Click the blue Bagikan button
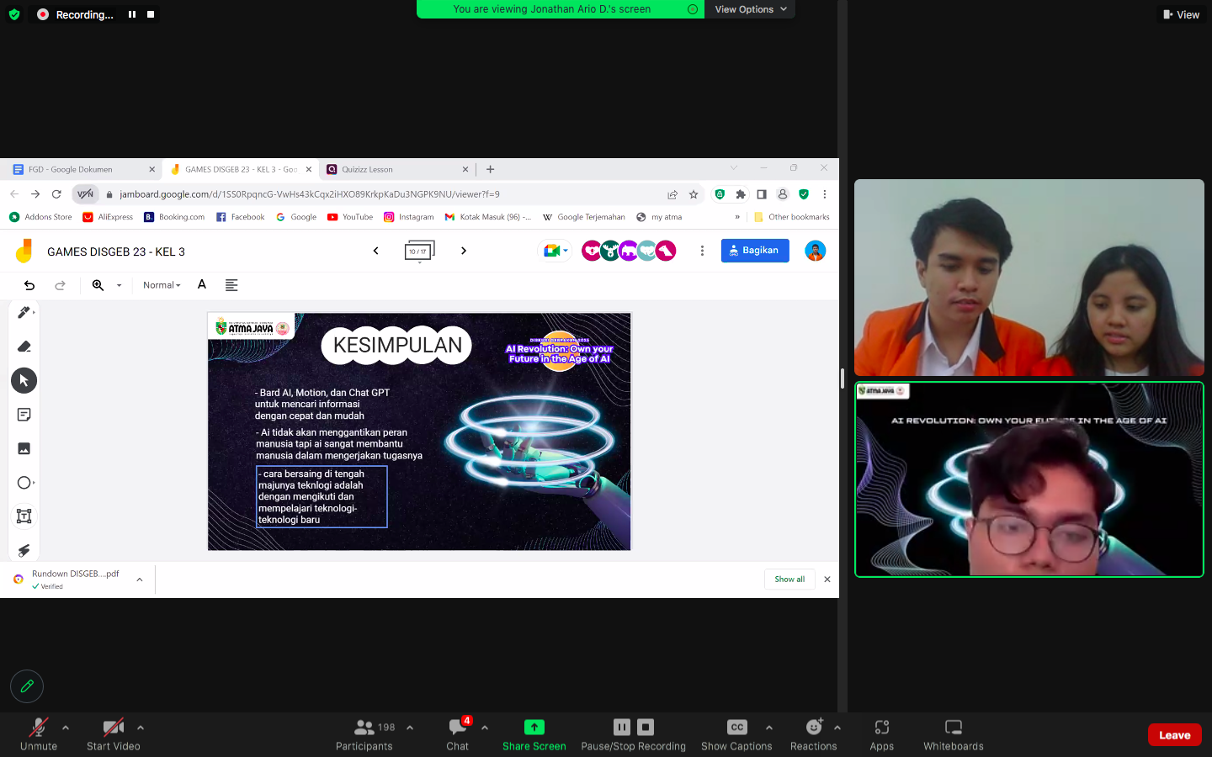Screen dimensions: 1212x757 click(755, 251)
